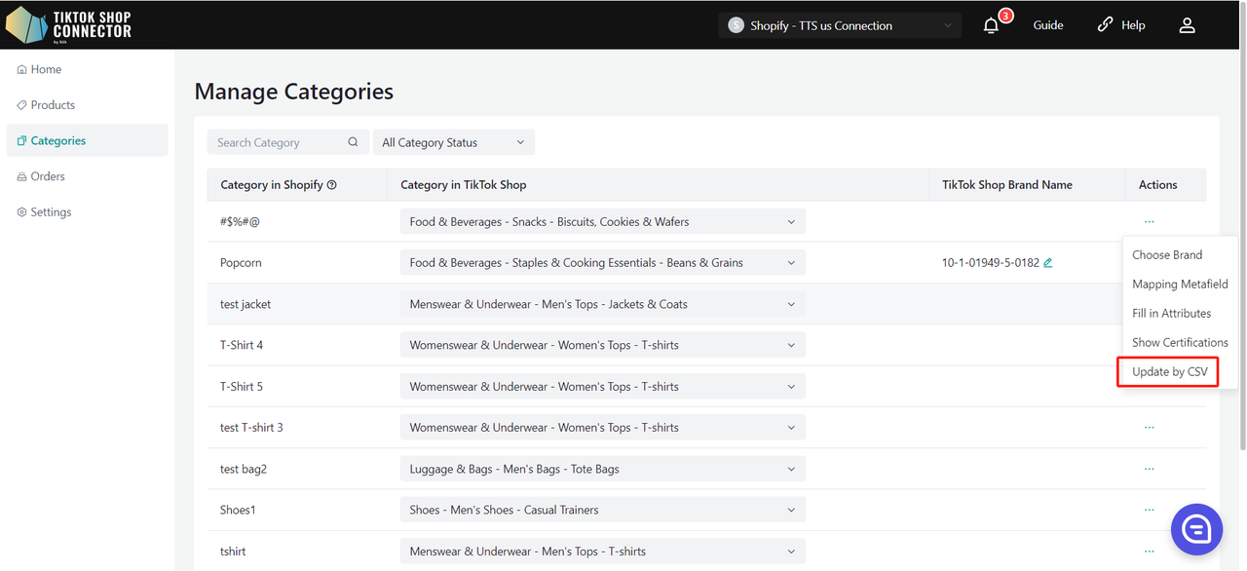1247x571 pixels.
Task: Open the user account profile icon
Action: pyautogui.click(x=1187, y=25)
